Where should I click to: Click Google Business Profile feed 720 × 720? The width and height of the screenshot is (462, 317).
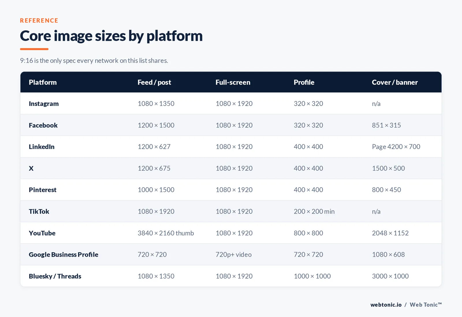152,255
